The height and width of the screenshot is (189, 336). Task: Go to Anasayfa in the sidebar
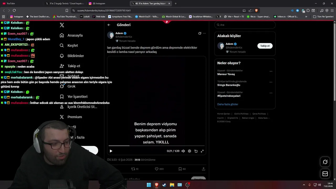coord(71,35)
